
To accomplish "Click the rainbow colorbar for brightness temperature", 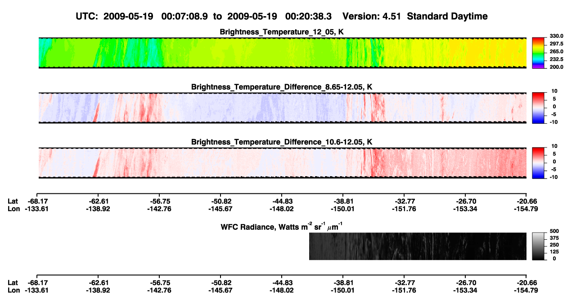I will point(538,53).
